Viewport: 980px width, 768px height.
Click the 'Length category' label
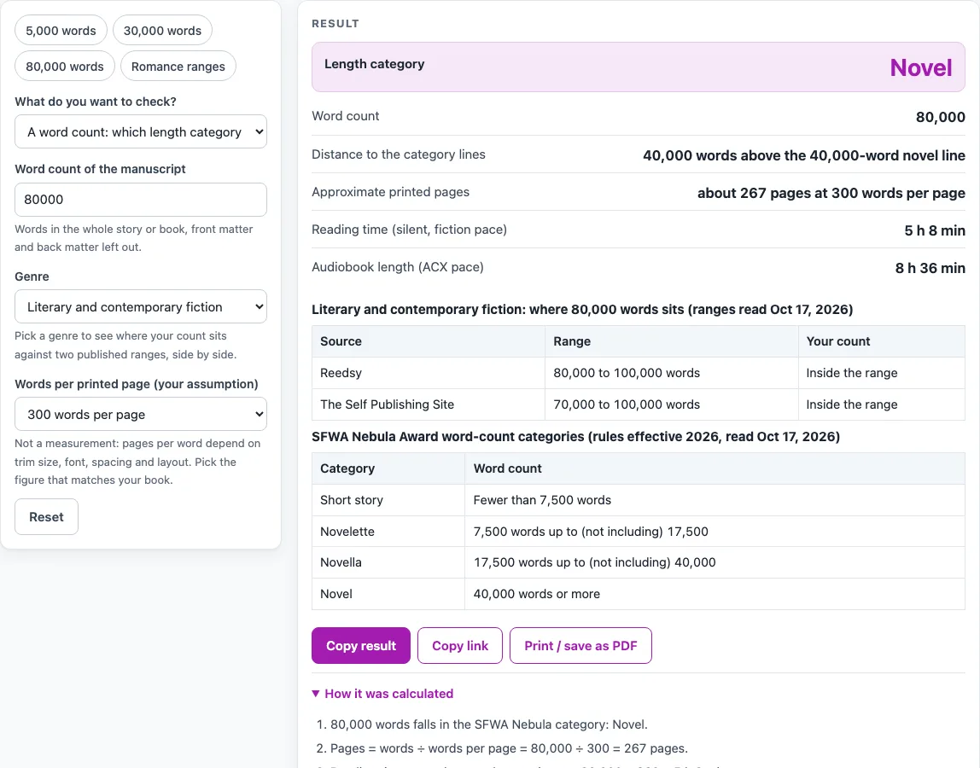click(x=375, y=64)
